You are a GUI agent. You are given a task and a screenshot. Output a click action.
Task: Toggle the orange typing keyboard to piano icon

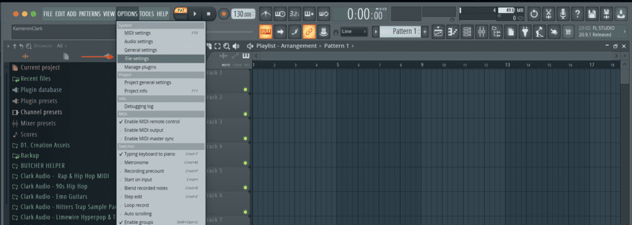click(x=265, y=31)
